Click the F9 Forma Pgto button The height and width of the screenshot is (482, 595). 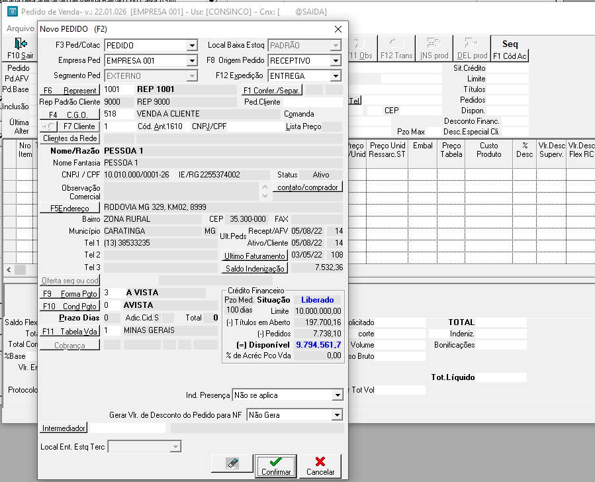click(69, 293)
